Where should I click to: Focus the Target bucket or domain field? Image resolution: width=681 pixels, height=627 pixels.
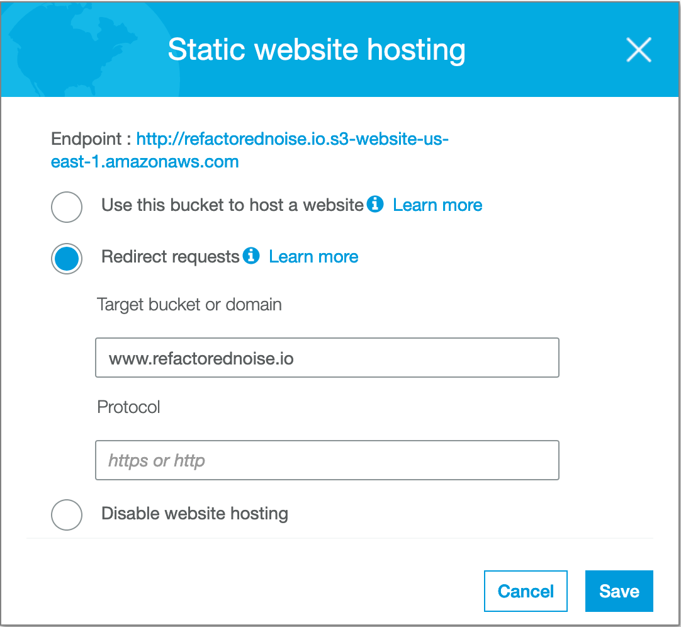pyautogui.click(x=327, y=357)
